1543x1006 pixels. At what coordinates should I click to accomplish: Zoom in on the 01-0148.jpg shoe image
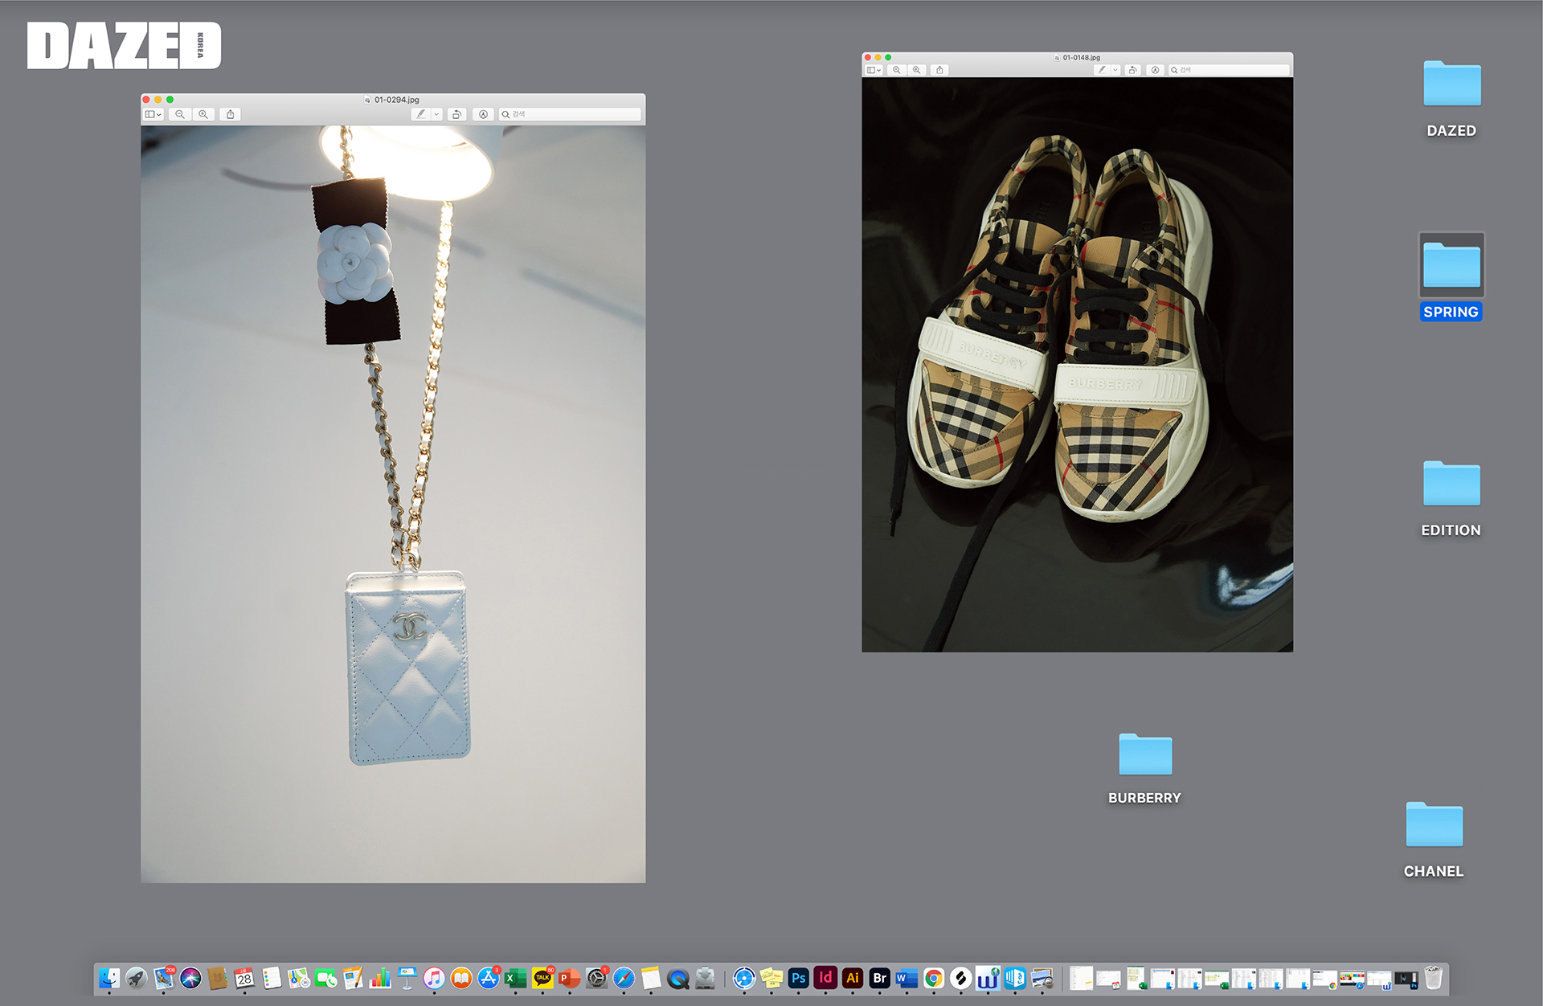pos(916,70)
